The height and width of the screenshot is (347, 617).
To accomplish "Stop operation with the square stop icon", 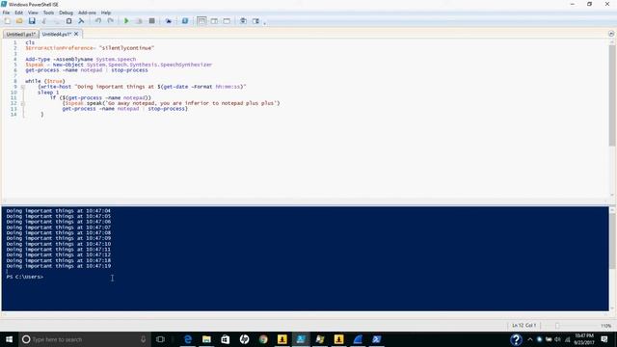I will click(x=151, y=21).
